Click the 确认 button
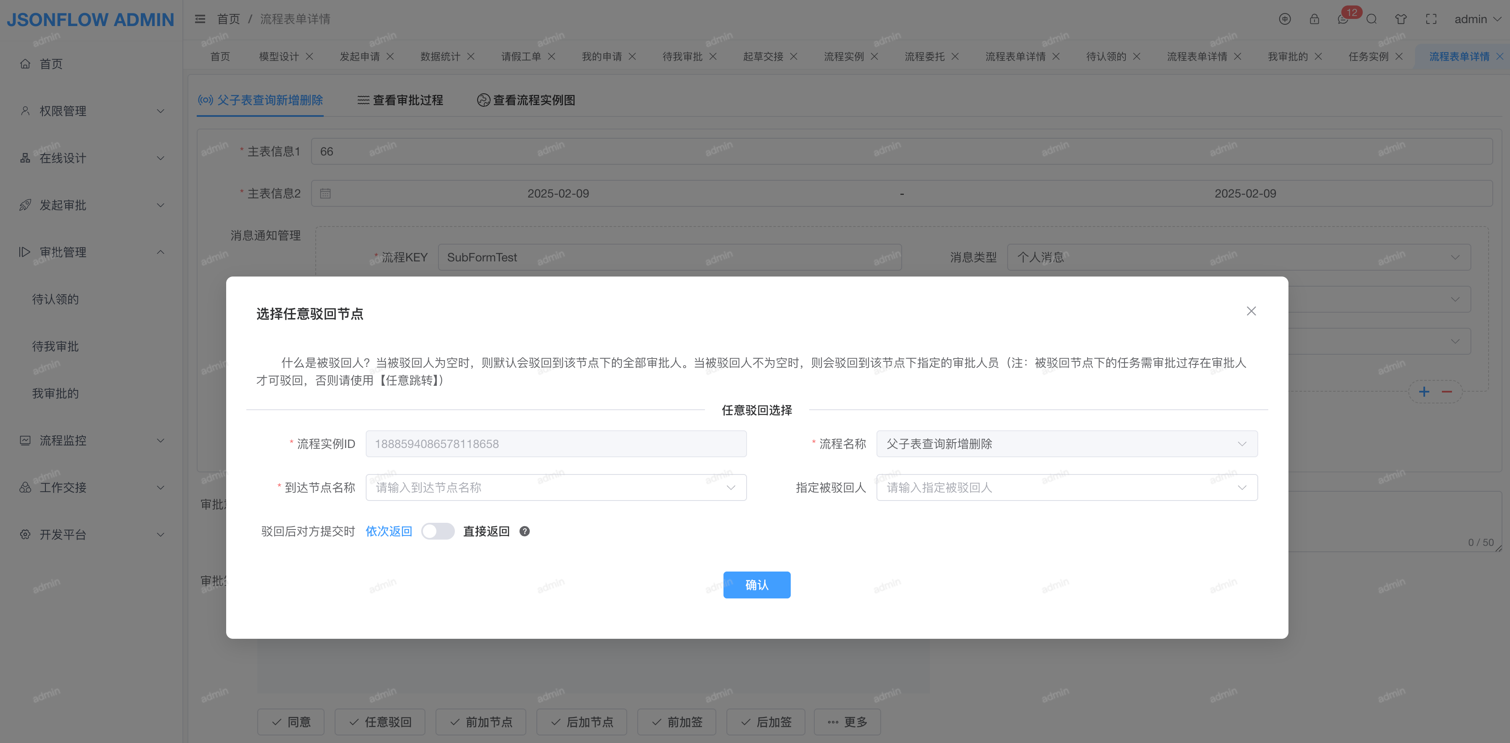 (756, 585)
